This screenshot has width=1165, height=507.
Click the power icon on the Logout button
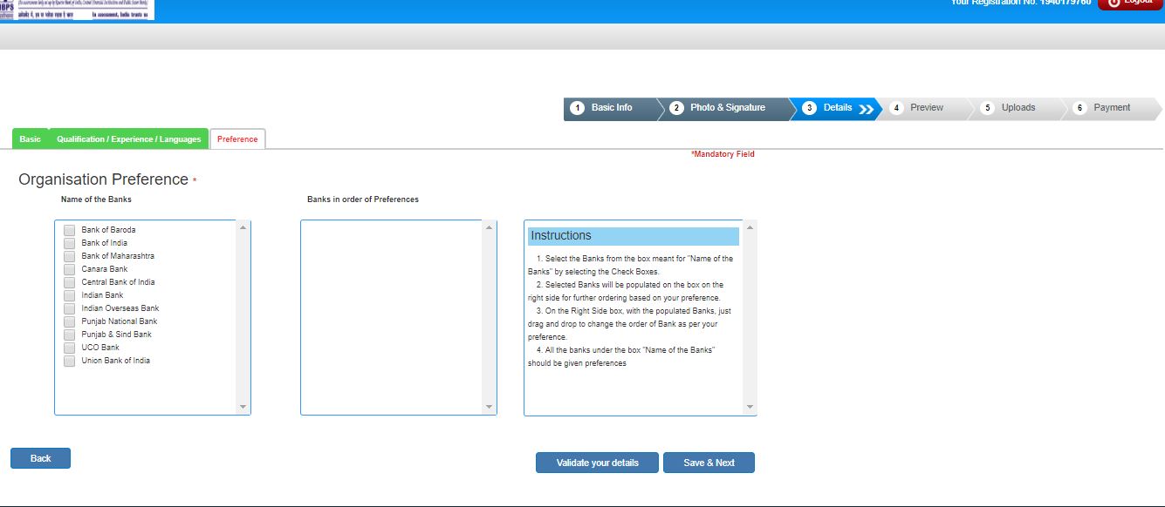pos(1115,3)
